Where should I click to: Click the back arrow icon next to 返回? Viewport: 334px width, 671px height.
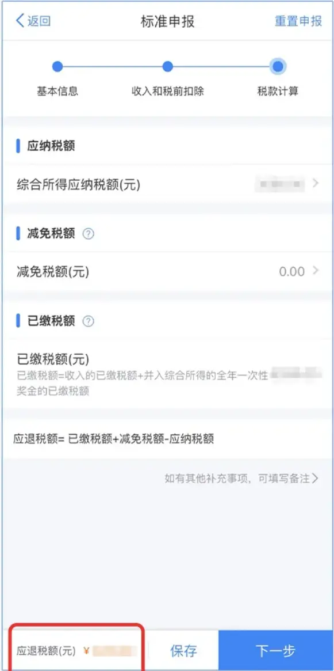[x=18, y=21]
